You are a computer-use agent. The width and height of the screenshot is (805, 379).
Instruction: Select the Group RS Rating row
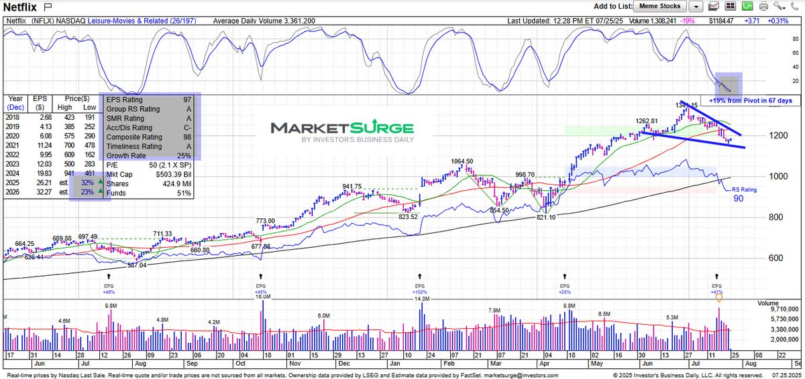(149, 108)
